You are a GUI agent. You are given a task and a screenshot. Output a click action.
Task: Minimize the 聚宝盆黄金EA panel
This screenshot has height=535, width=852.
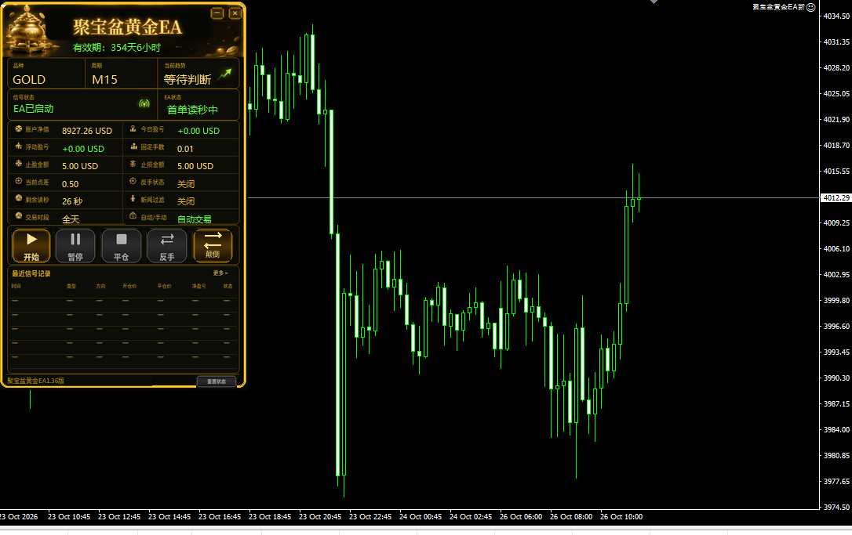point(217,13)
